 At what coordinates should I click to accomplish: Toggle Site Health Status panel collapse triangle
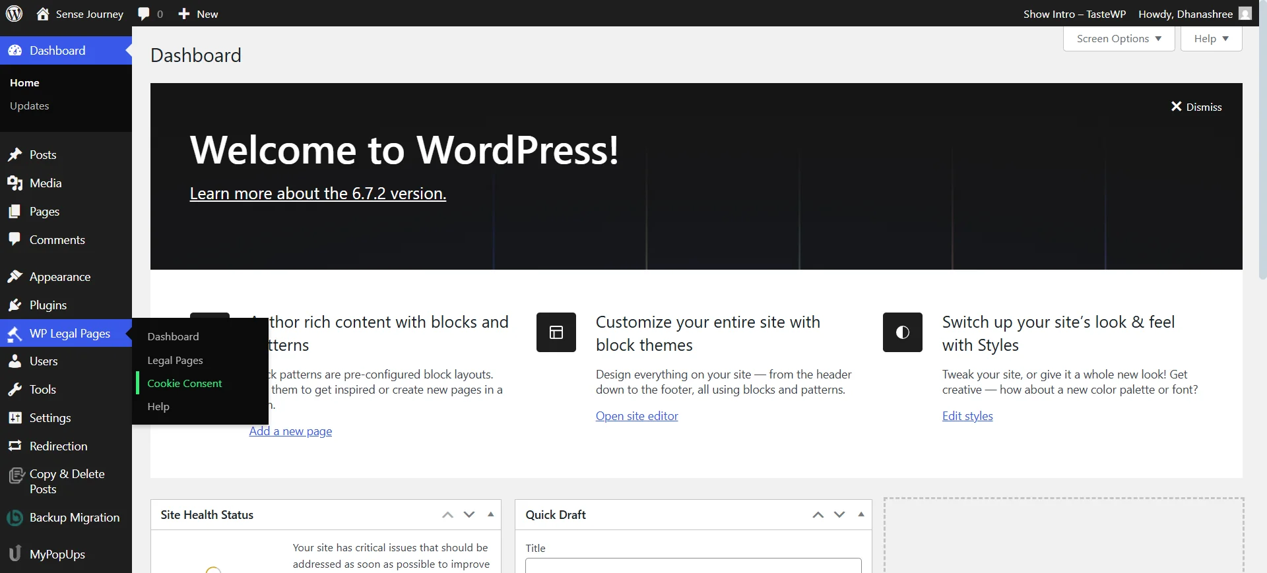[x=490, y=514]
